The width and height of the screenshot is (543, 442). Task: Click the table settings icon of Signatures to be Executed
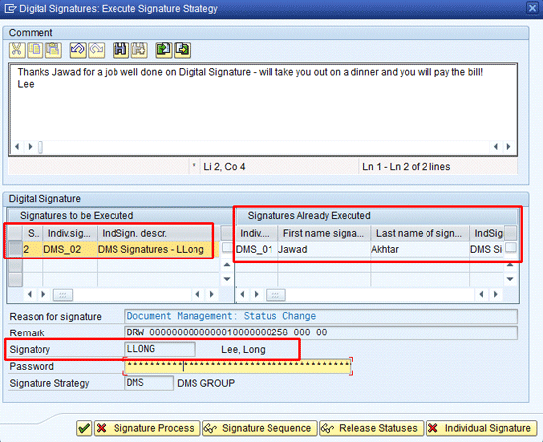pyautogui.click(x=227, y=233)
